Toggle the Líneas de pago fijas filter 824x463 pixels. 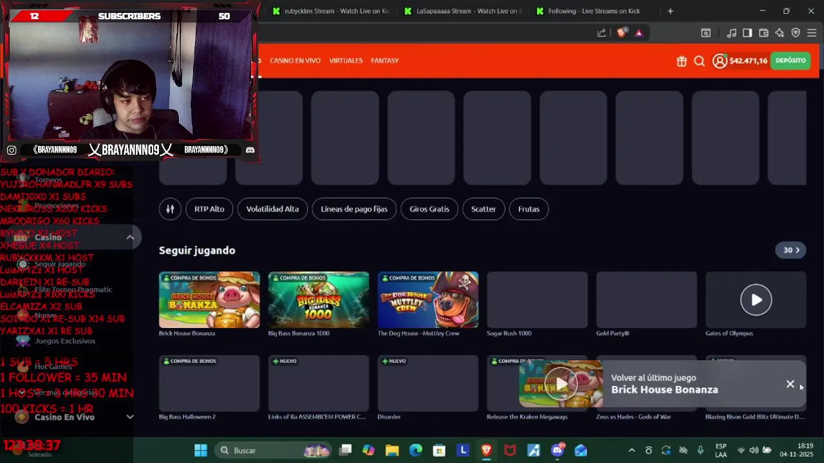[x=354, y=209]
